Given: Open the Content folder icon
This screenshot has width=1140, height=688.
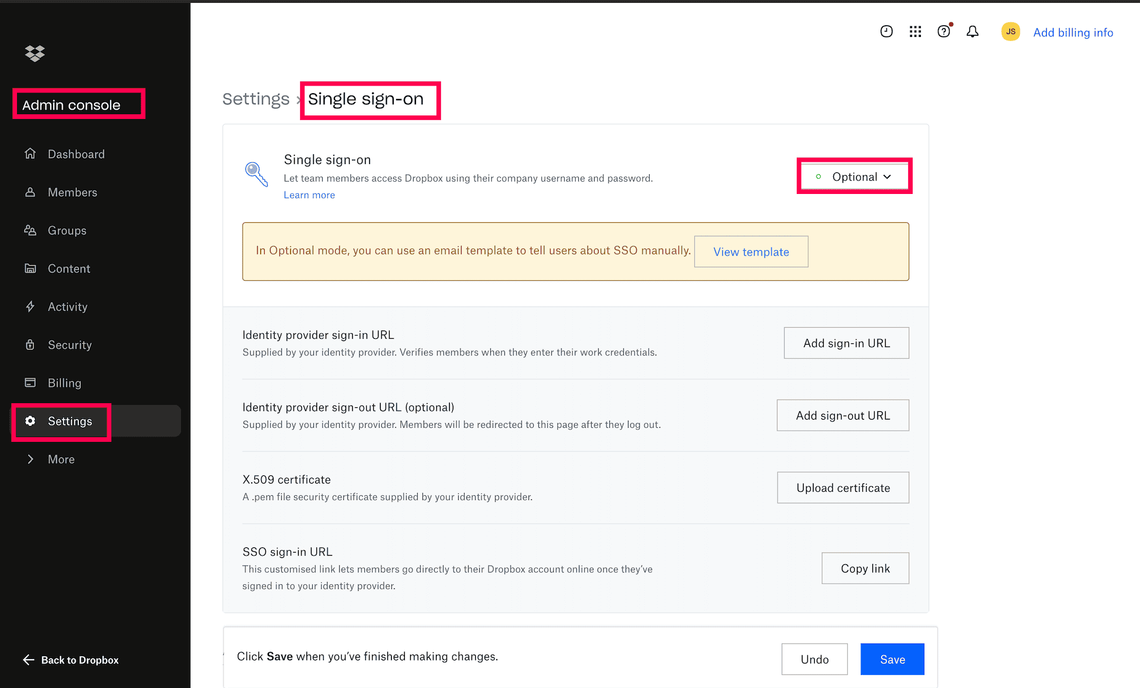Looking at the screenshot, I should point(30,268).
